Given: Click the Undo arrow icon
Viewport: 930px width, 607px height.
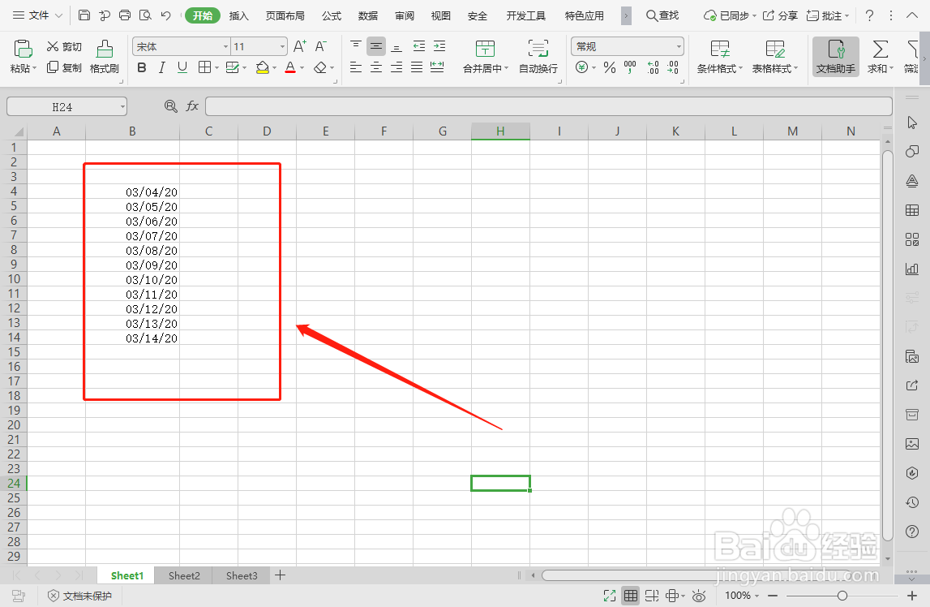Looking at the screenshot, I should 166,15.
